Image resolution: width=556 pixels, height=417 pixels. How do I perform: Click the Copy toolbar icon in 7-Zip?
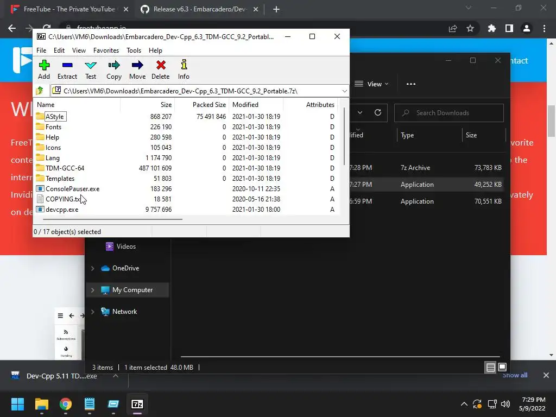point(114,70)
